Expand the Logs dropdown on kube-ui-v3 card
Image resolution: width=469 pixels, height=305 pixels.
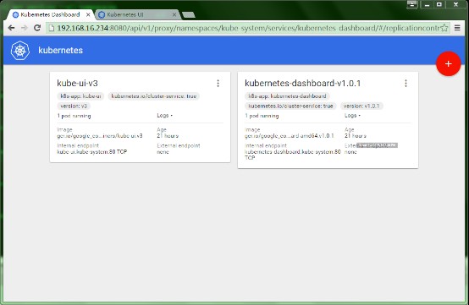(x=165, y=116)
